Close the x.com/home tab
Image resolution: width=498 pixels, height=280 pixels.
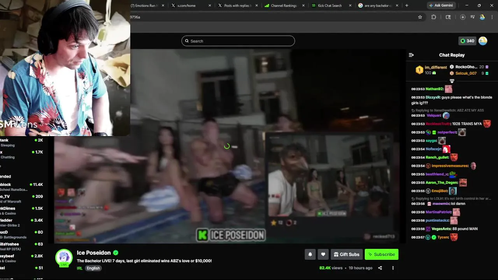tap(210, 5)
